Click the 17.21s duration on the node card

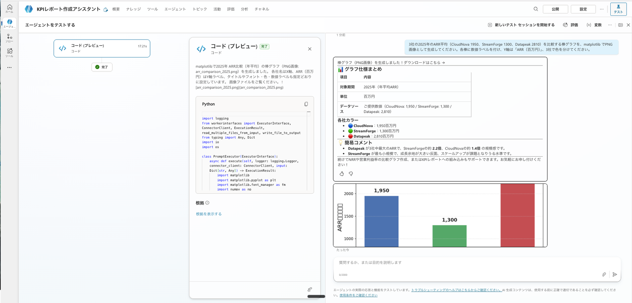[142, 46]
